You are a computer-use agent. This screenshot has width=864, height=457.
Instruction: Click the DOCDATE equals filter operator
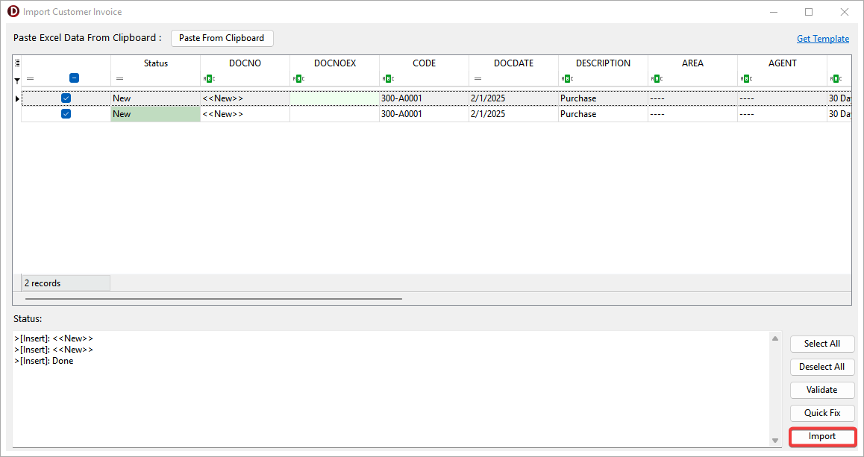pos(478,78)
